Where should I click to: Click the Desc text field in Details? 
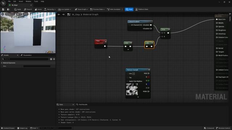tap(37, 66)
